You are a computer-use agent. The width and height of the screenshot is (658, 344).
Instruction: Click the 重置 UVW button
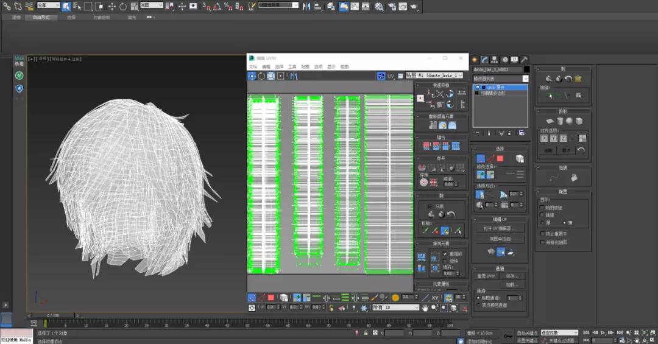486,276
